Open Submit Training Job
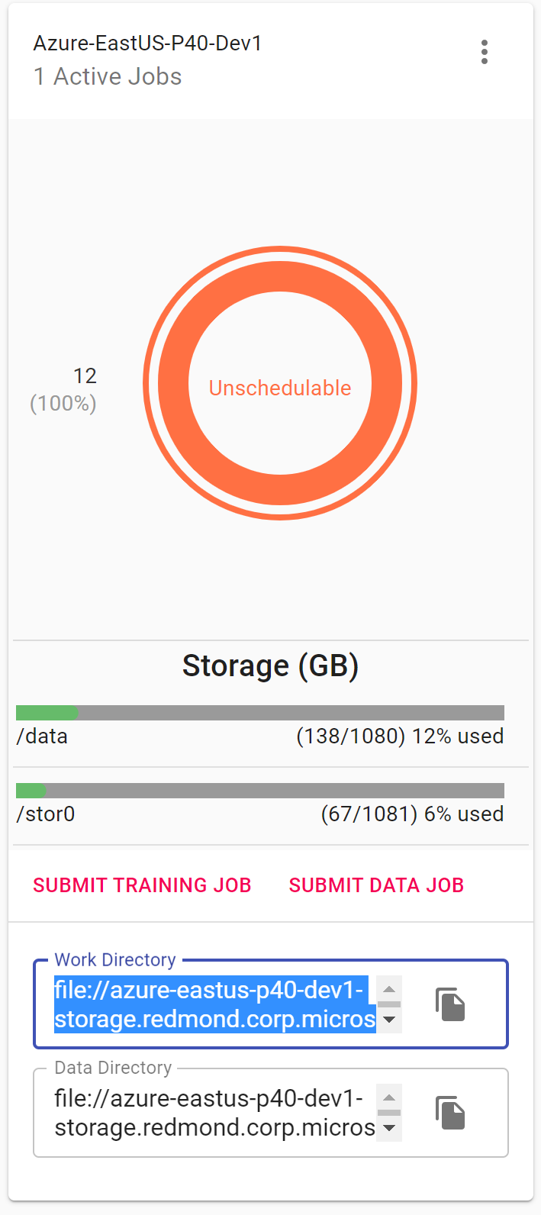Screen dimensions: 541x1215 click(142, 885)
